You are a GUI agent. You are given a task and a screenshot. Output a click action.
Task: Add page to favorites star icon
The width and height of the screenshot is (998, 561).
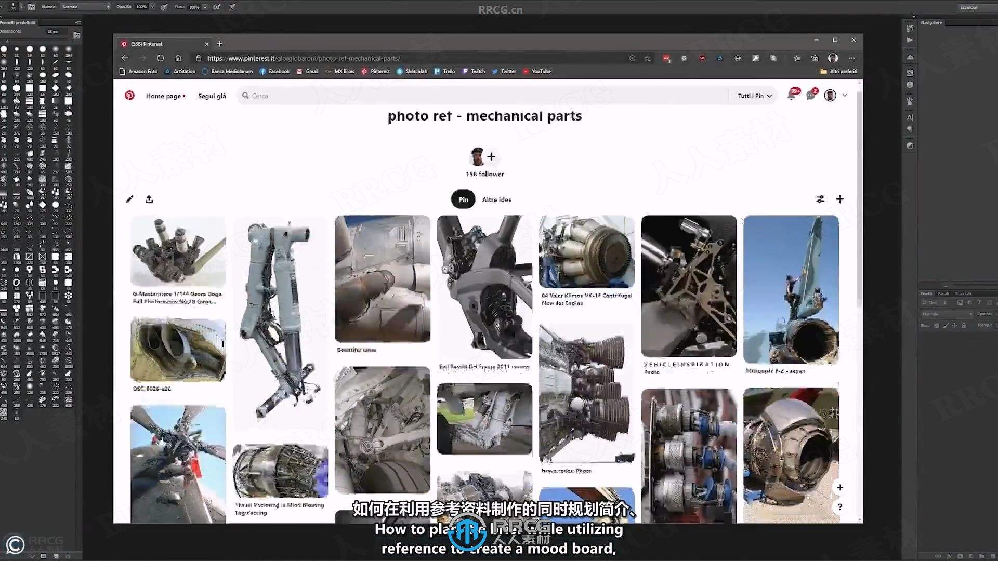[x=647, y=58]
